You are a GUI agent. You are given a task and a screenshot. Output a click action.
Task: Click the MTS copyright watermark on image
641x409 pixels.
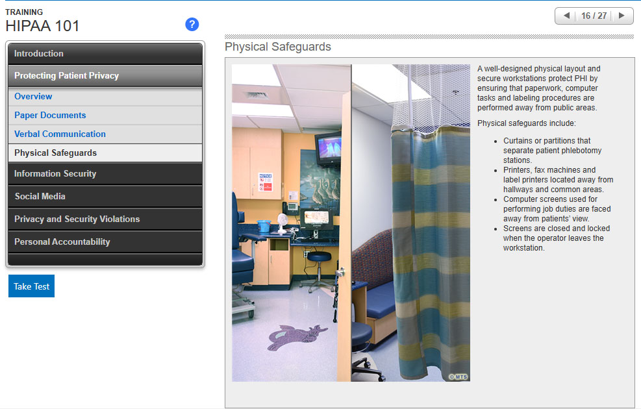[x=459, y=377]
